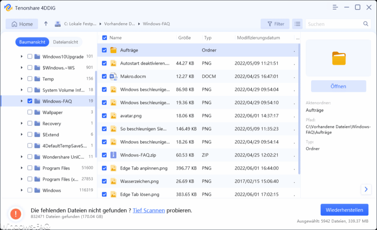Open the hamburger menu in title bar
The width and height of the screenshot is (377, 230).
(335, 7)
